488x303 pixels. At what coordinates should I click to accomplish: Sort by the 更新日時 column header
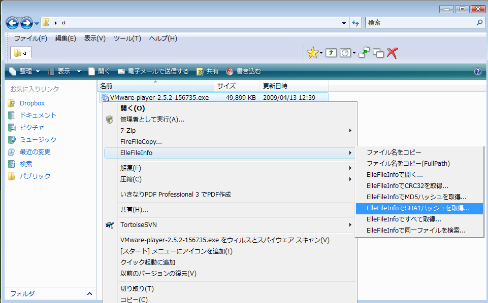(x=294, y=86)
